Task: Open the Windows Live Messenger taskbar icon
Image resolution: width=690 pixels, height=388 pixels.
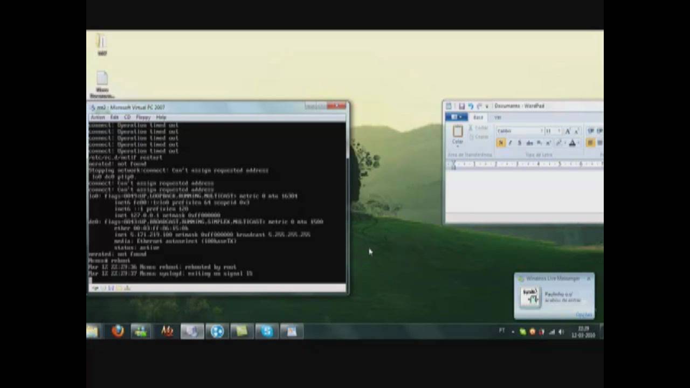Action: click(141, 331)
